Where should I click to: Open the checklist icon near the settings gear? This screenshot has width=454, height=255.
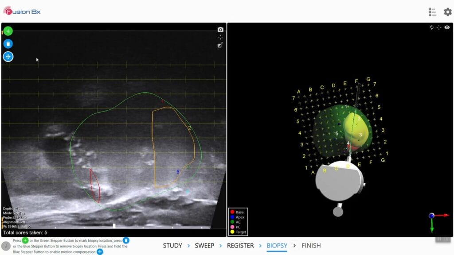[432, 12]
